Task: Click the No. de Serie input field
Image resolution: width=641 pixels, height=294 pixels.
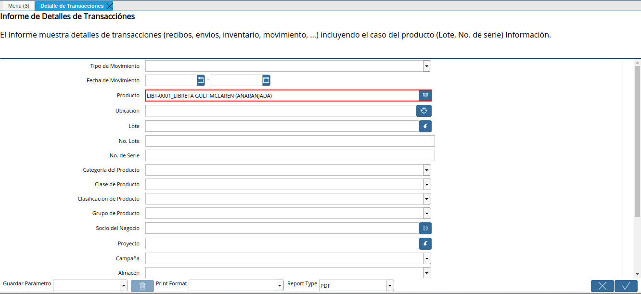Action: 290,155
